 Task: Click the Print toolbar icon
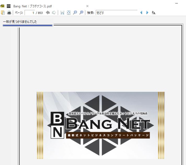click(9, 13)
